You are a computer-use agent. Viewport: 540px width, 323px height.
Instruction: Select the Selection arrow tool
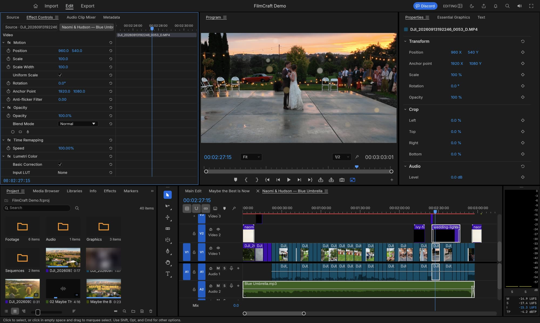coord(167,195)
